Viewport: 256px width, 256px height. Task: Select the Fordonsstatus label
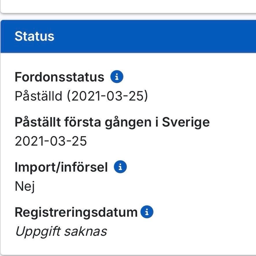60,77
